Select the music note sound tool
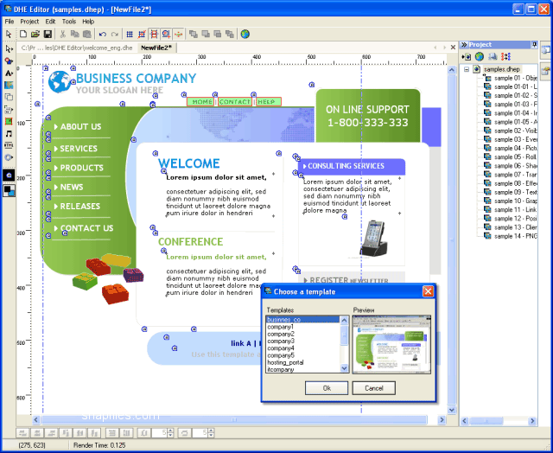This screenshot has height=453, width=553. pos(9,133)
